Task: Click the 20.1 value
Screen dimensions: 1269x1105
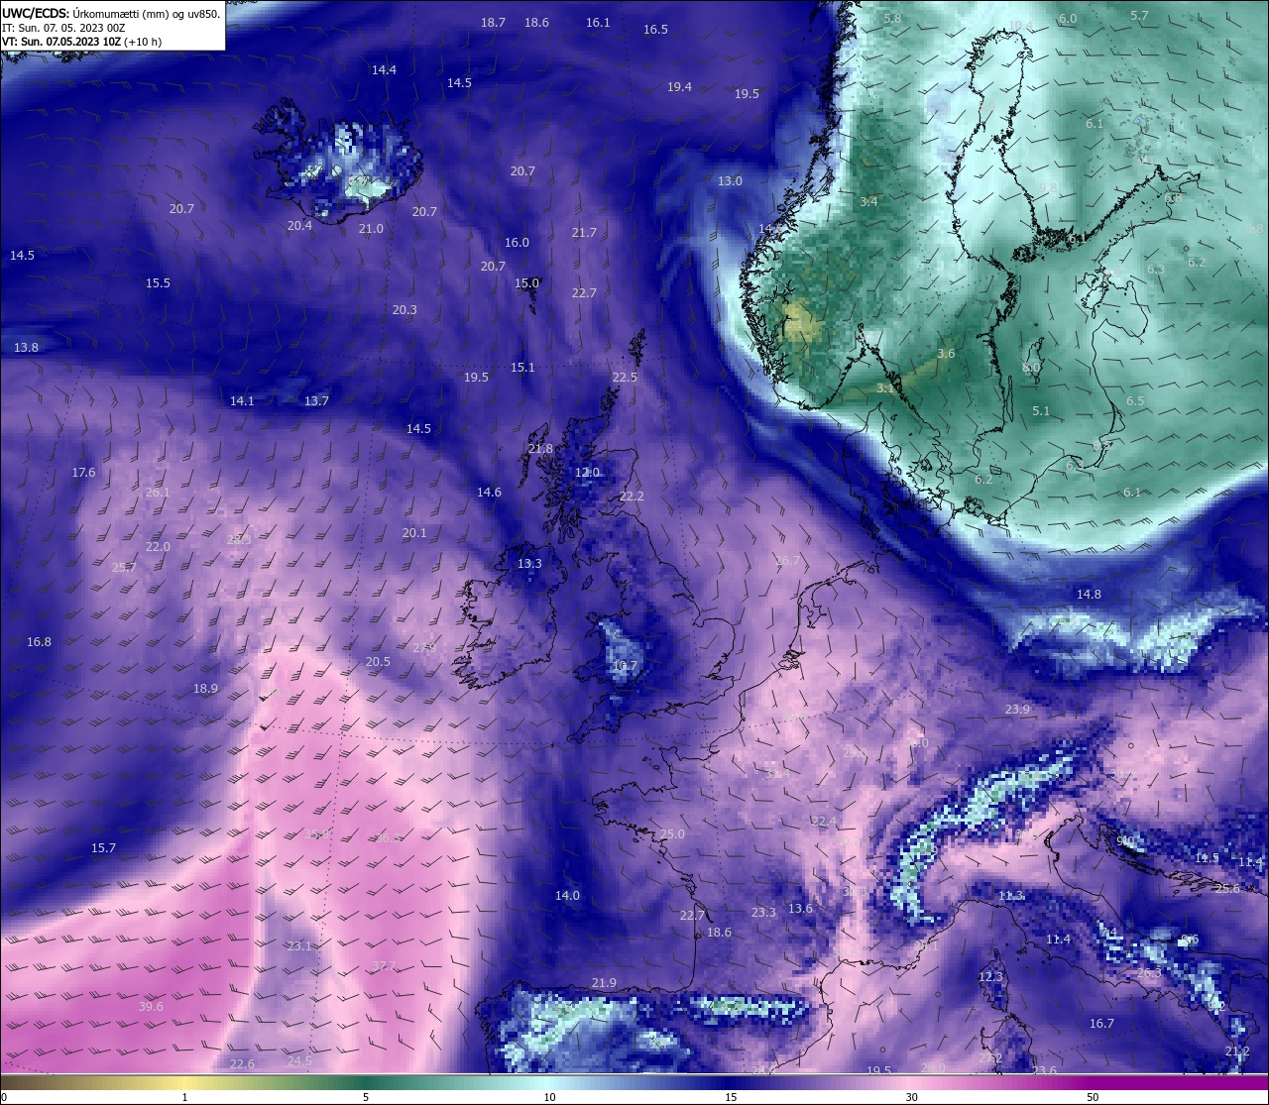Action: tap(414, 533)
